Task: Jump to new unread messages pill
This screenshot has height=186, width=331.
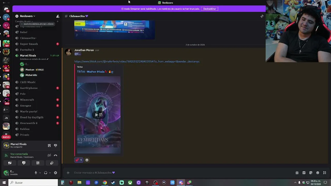Action: tap(37, 24)
